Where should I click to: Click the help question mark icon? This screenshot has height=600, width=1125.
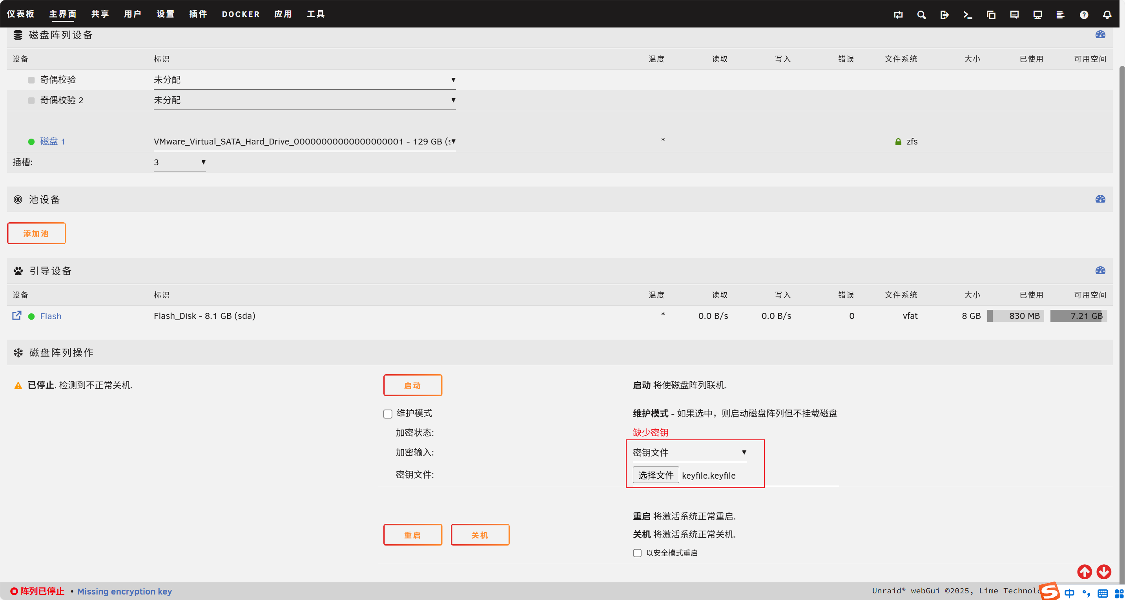(x=1083, y=15)
